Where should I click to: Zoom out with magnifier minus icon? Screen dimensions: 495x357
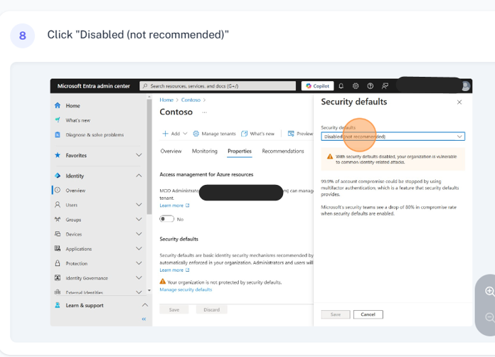[x=490, y=317]
